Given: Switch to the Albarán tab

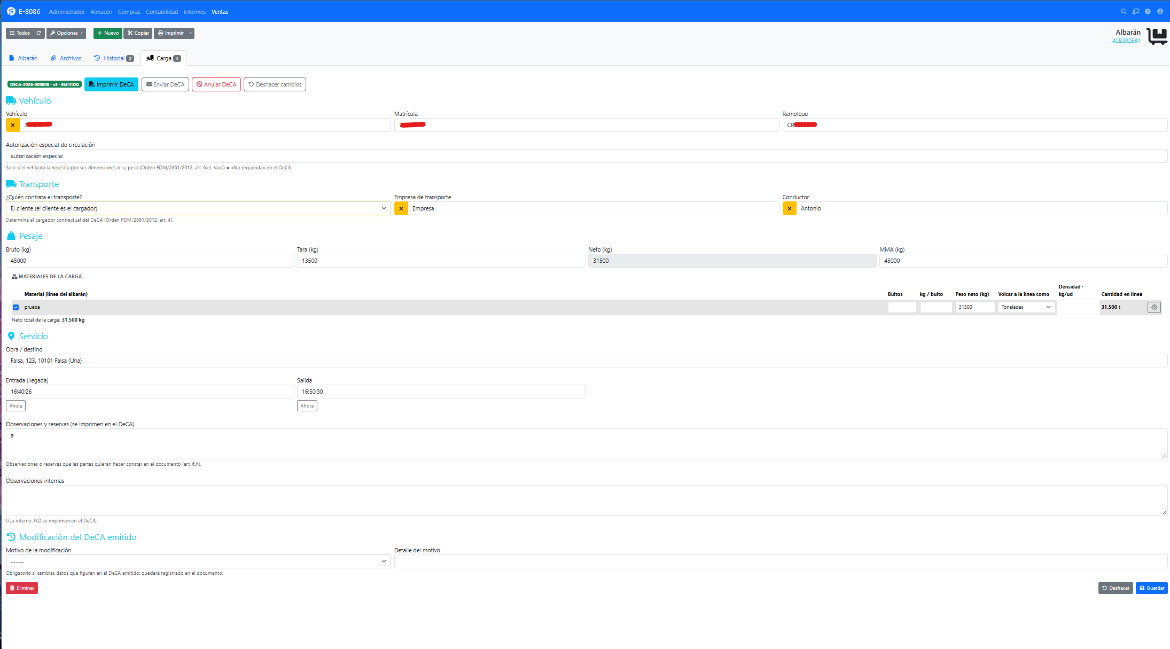Looking at the screenshot, I should coord(23,58).
